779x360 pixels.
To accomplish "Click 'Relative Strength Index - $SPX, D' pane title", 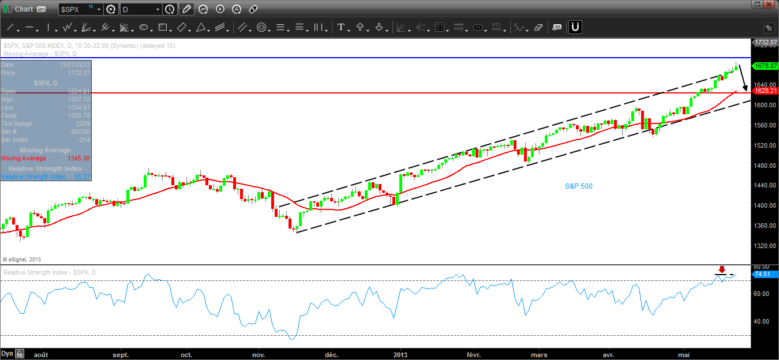I will pos(50,272).
